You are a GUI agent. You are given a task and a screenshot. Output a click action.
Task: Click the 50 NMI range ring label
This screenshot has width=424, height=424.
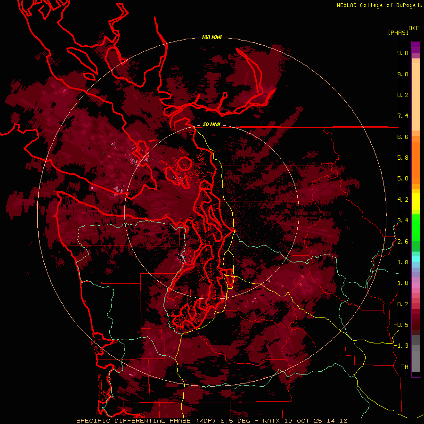[x=212, y=125]
